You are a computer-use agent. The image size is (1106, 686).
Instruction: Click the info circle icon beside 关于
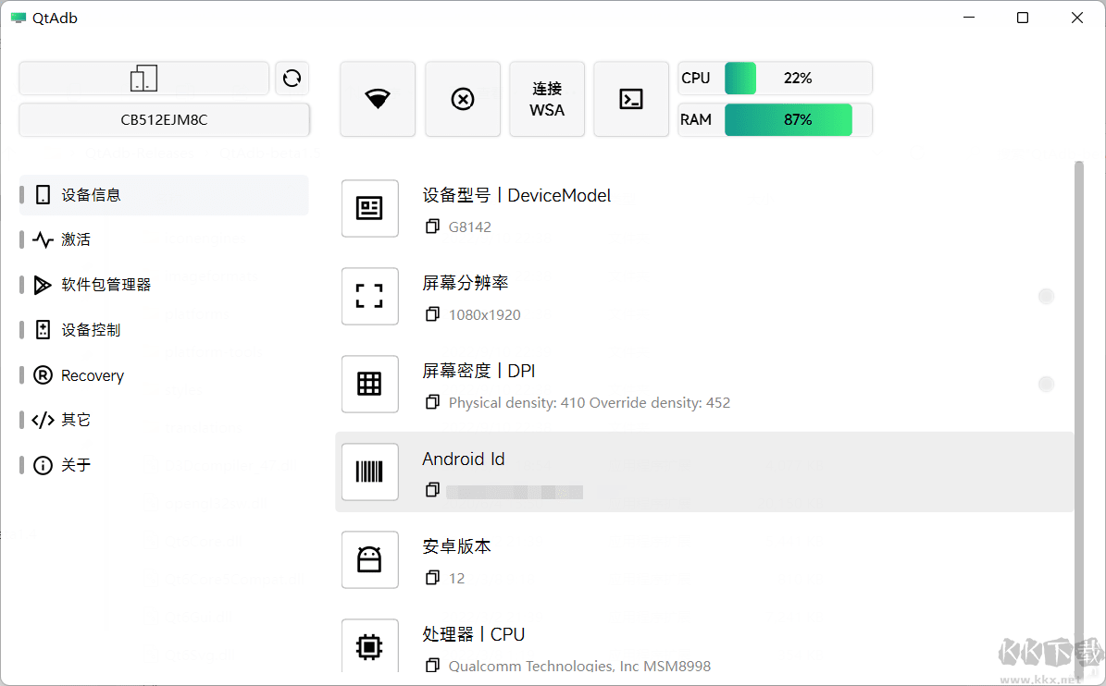point(43,466)
